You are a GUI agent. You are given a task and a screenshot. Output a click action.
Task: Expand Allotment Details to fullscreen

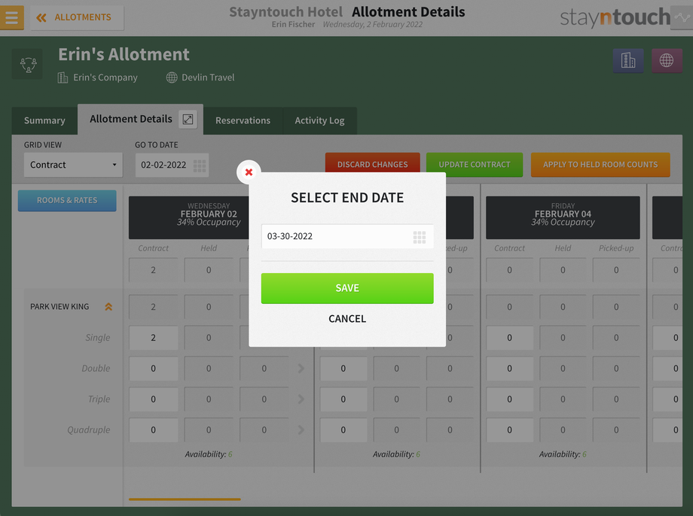188,119
